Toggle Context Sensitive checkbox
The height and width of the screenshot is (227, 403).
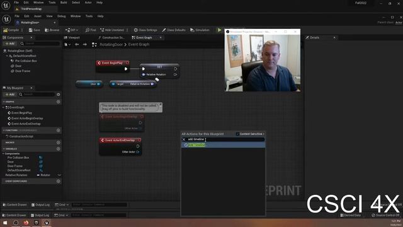[x=237, y=134]
